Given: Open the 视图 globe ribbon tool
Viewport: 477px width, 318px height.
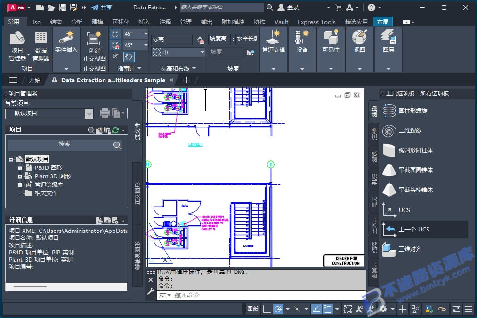Looking at the screenshot, I should [x=360, y=42].
